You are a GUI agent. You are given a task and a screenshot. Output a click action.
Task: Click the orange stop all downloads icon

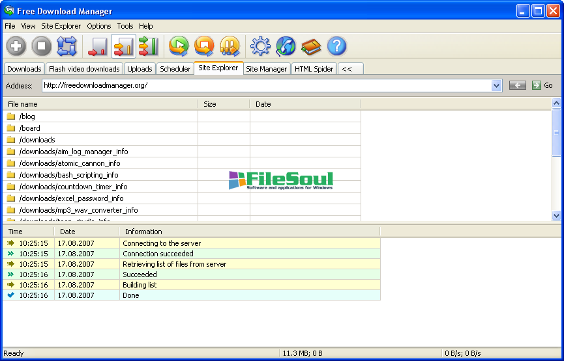pos(204,46)
